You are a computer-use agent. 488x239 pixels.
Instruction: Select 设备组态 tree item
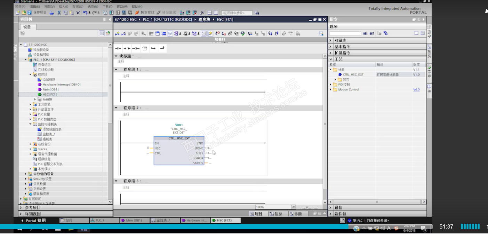click(44, 65)
